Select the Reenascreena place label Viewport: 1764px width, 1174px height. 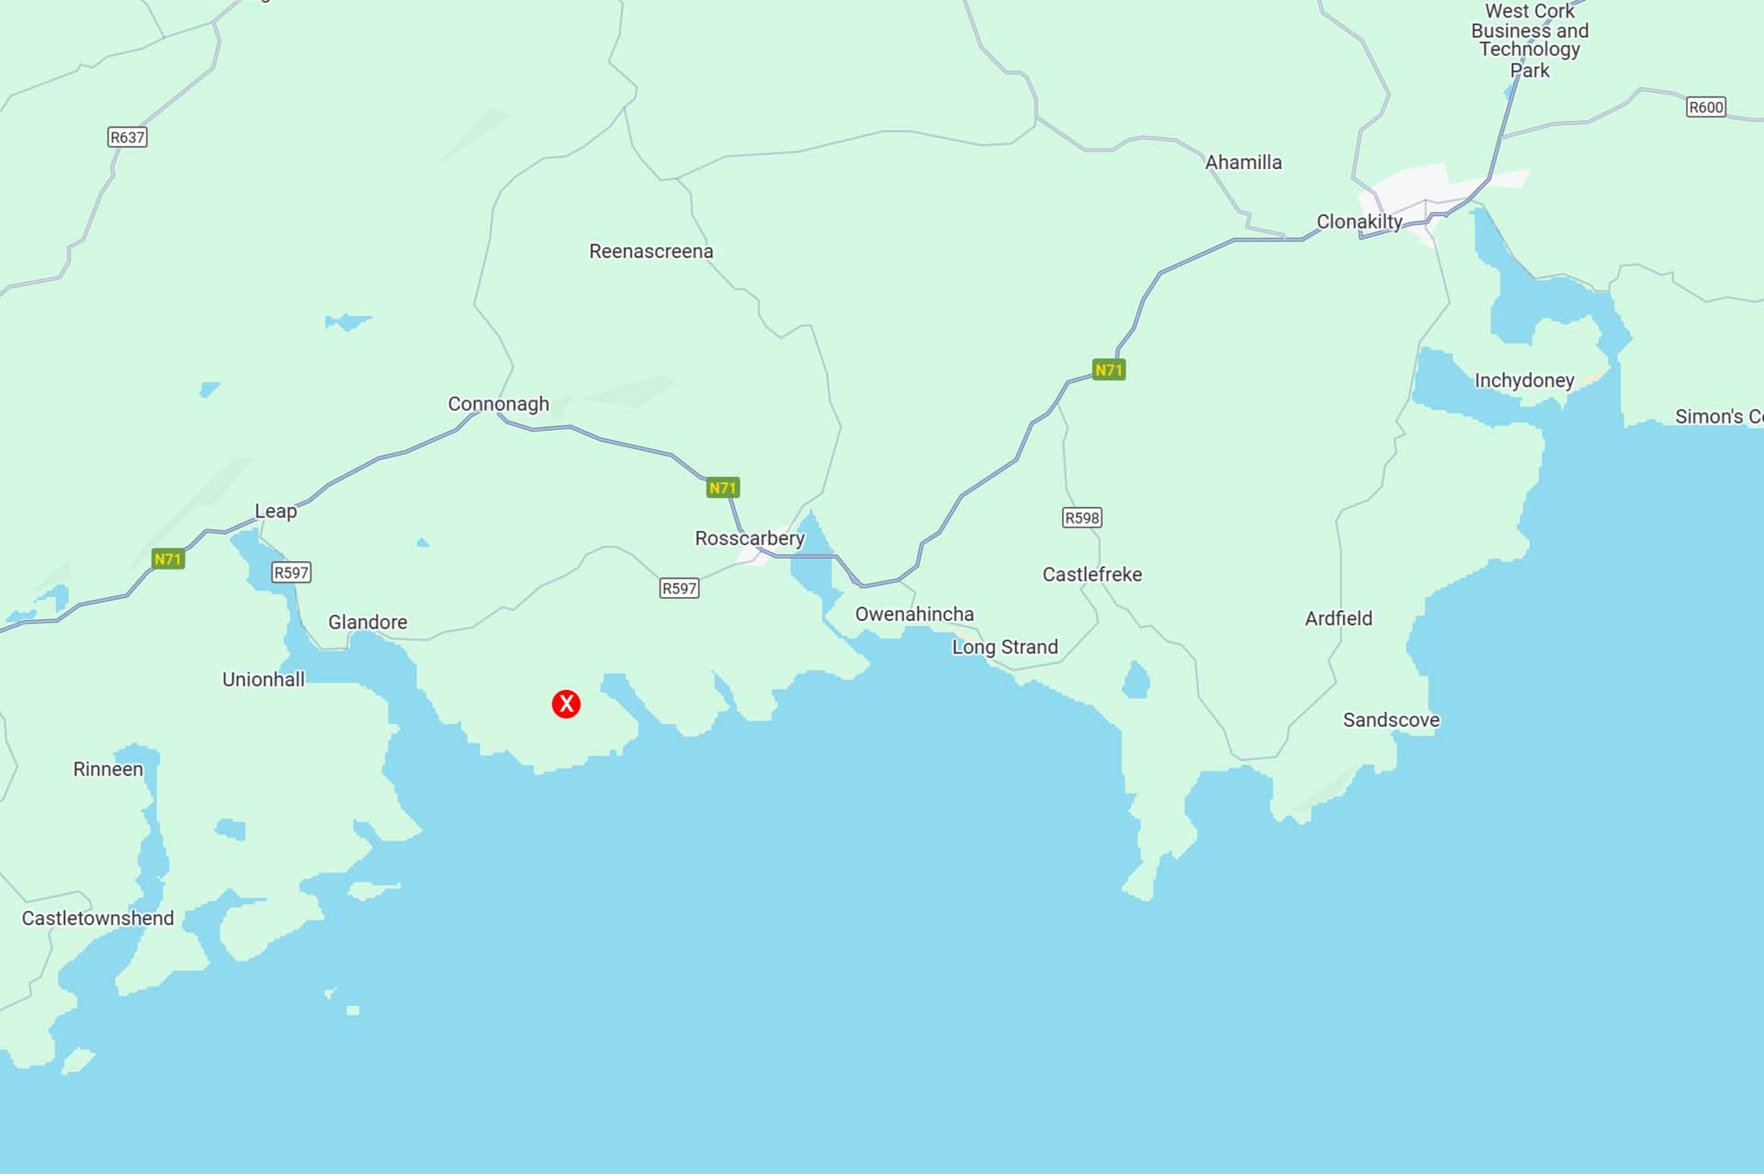(x=650, y=251)
